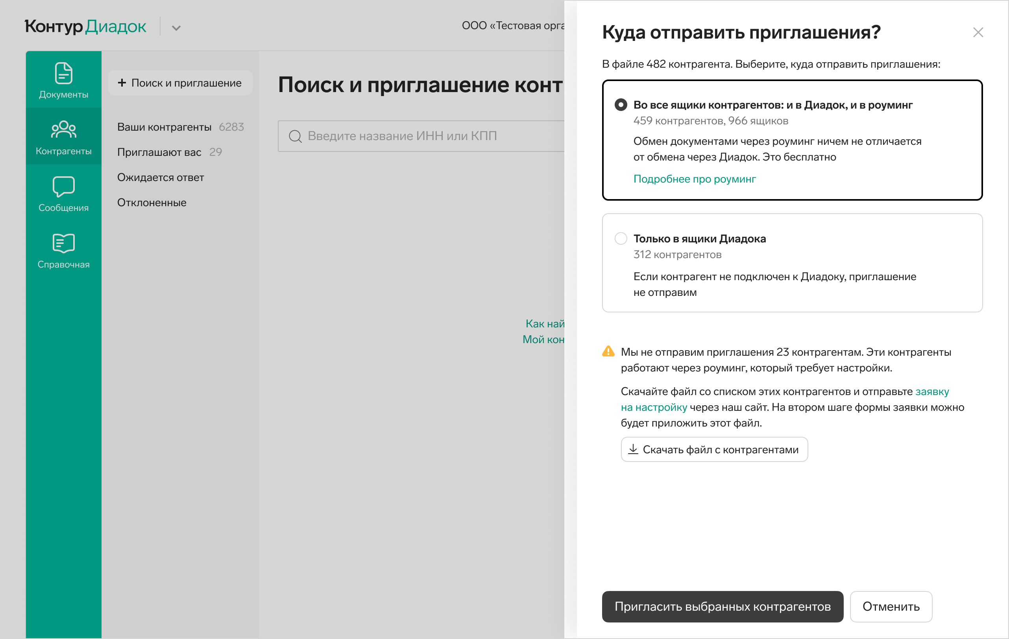Click Поиск и приглашение button
This screenshot has width=1009, height=639.
tap(180, 83)
